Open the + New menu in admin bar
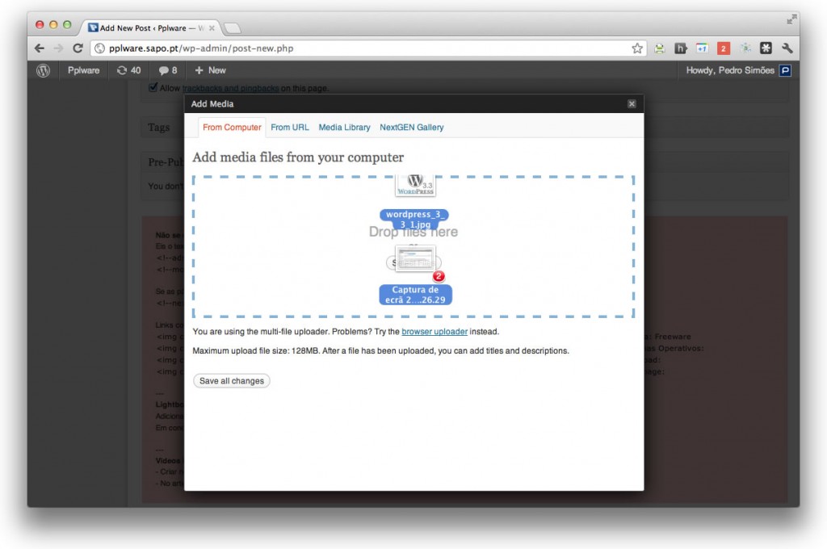This screenshot has width=827, height=549. (210, 70)
